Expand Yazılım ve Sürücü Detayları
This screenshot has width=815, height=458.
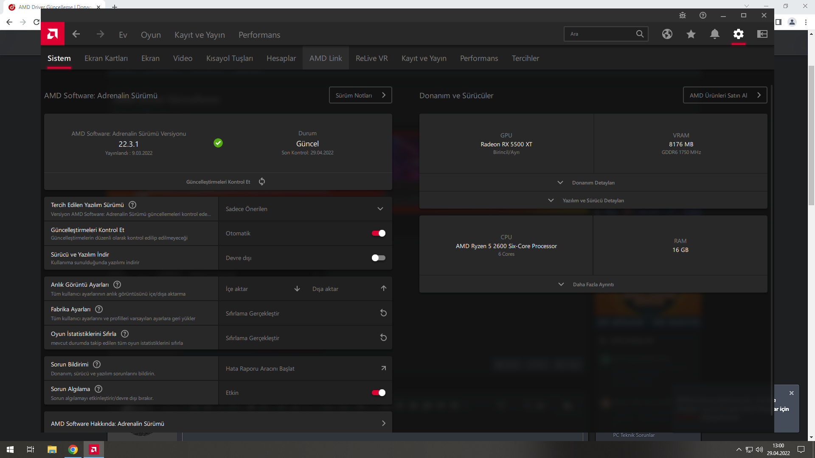pos(593,200)
